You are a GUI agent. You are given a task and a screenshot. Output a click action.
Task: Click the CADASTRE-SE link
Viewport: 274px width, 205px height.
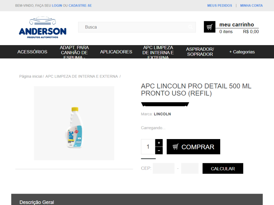(x=80, y=5)
